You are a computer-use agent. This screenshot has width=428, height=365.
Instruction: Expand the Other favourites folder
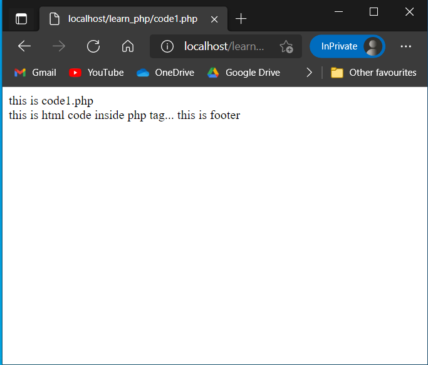coord(373,73)
